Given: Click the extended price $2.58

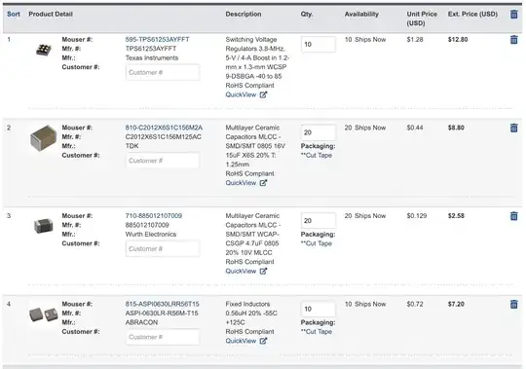Looking at the screenshot, I should point(456,215).
